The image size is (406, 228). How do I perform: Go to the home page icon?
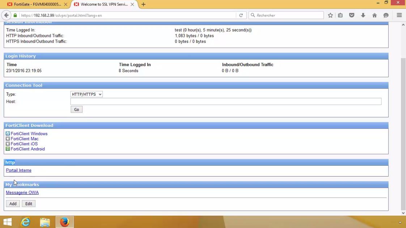(x=375, y=15)
